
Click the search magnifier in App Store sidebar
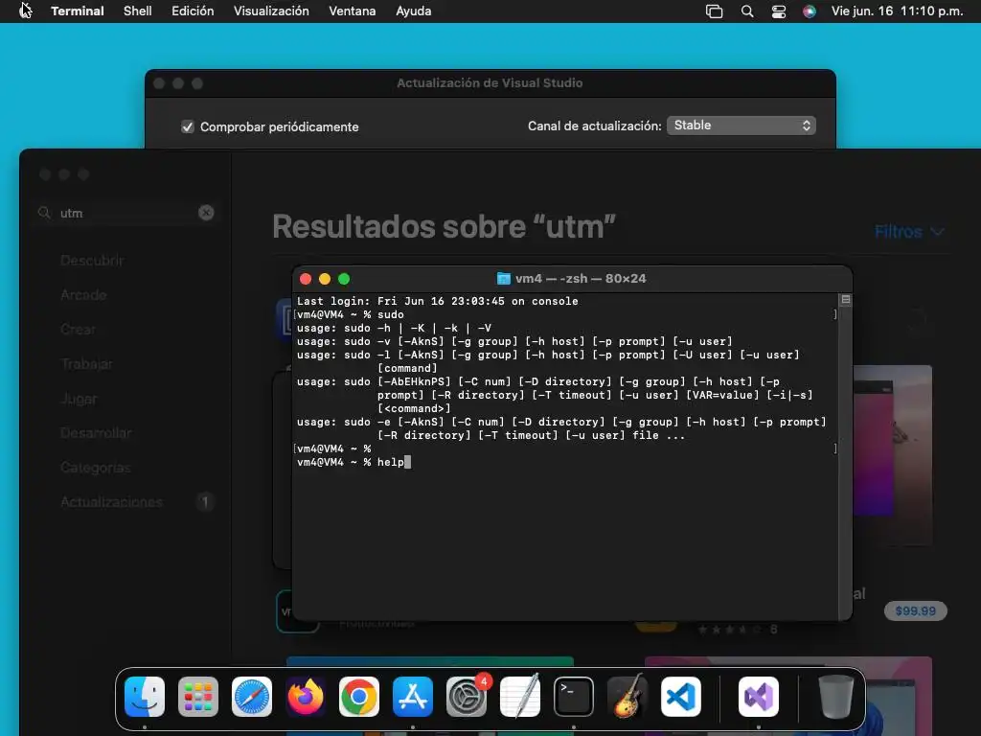44,213
